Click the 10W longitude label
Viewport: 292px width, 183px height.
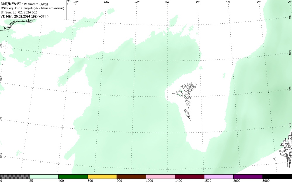pyautogui.click(x=137, y=2)
